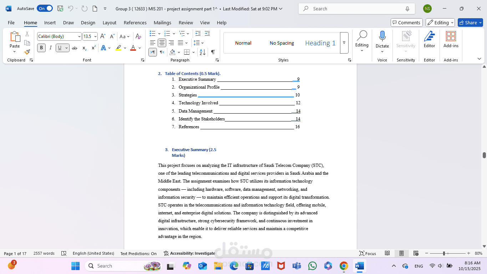Switch to the Design tab
This screenshot has width=487, height=274.
tap(88, 23)
